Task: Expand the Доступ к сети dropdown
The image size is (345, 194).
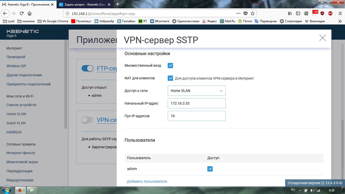Action: pos(196,91)
